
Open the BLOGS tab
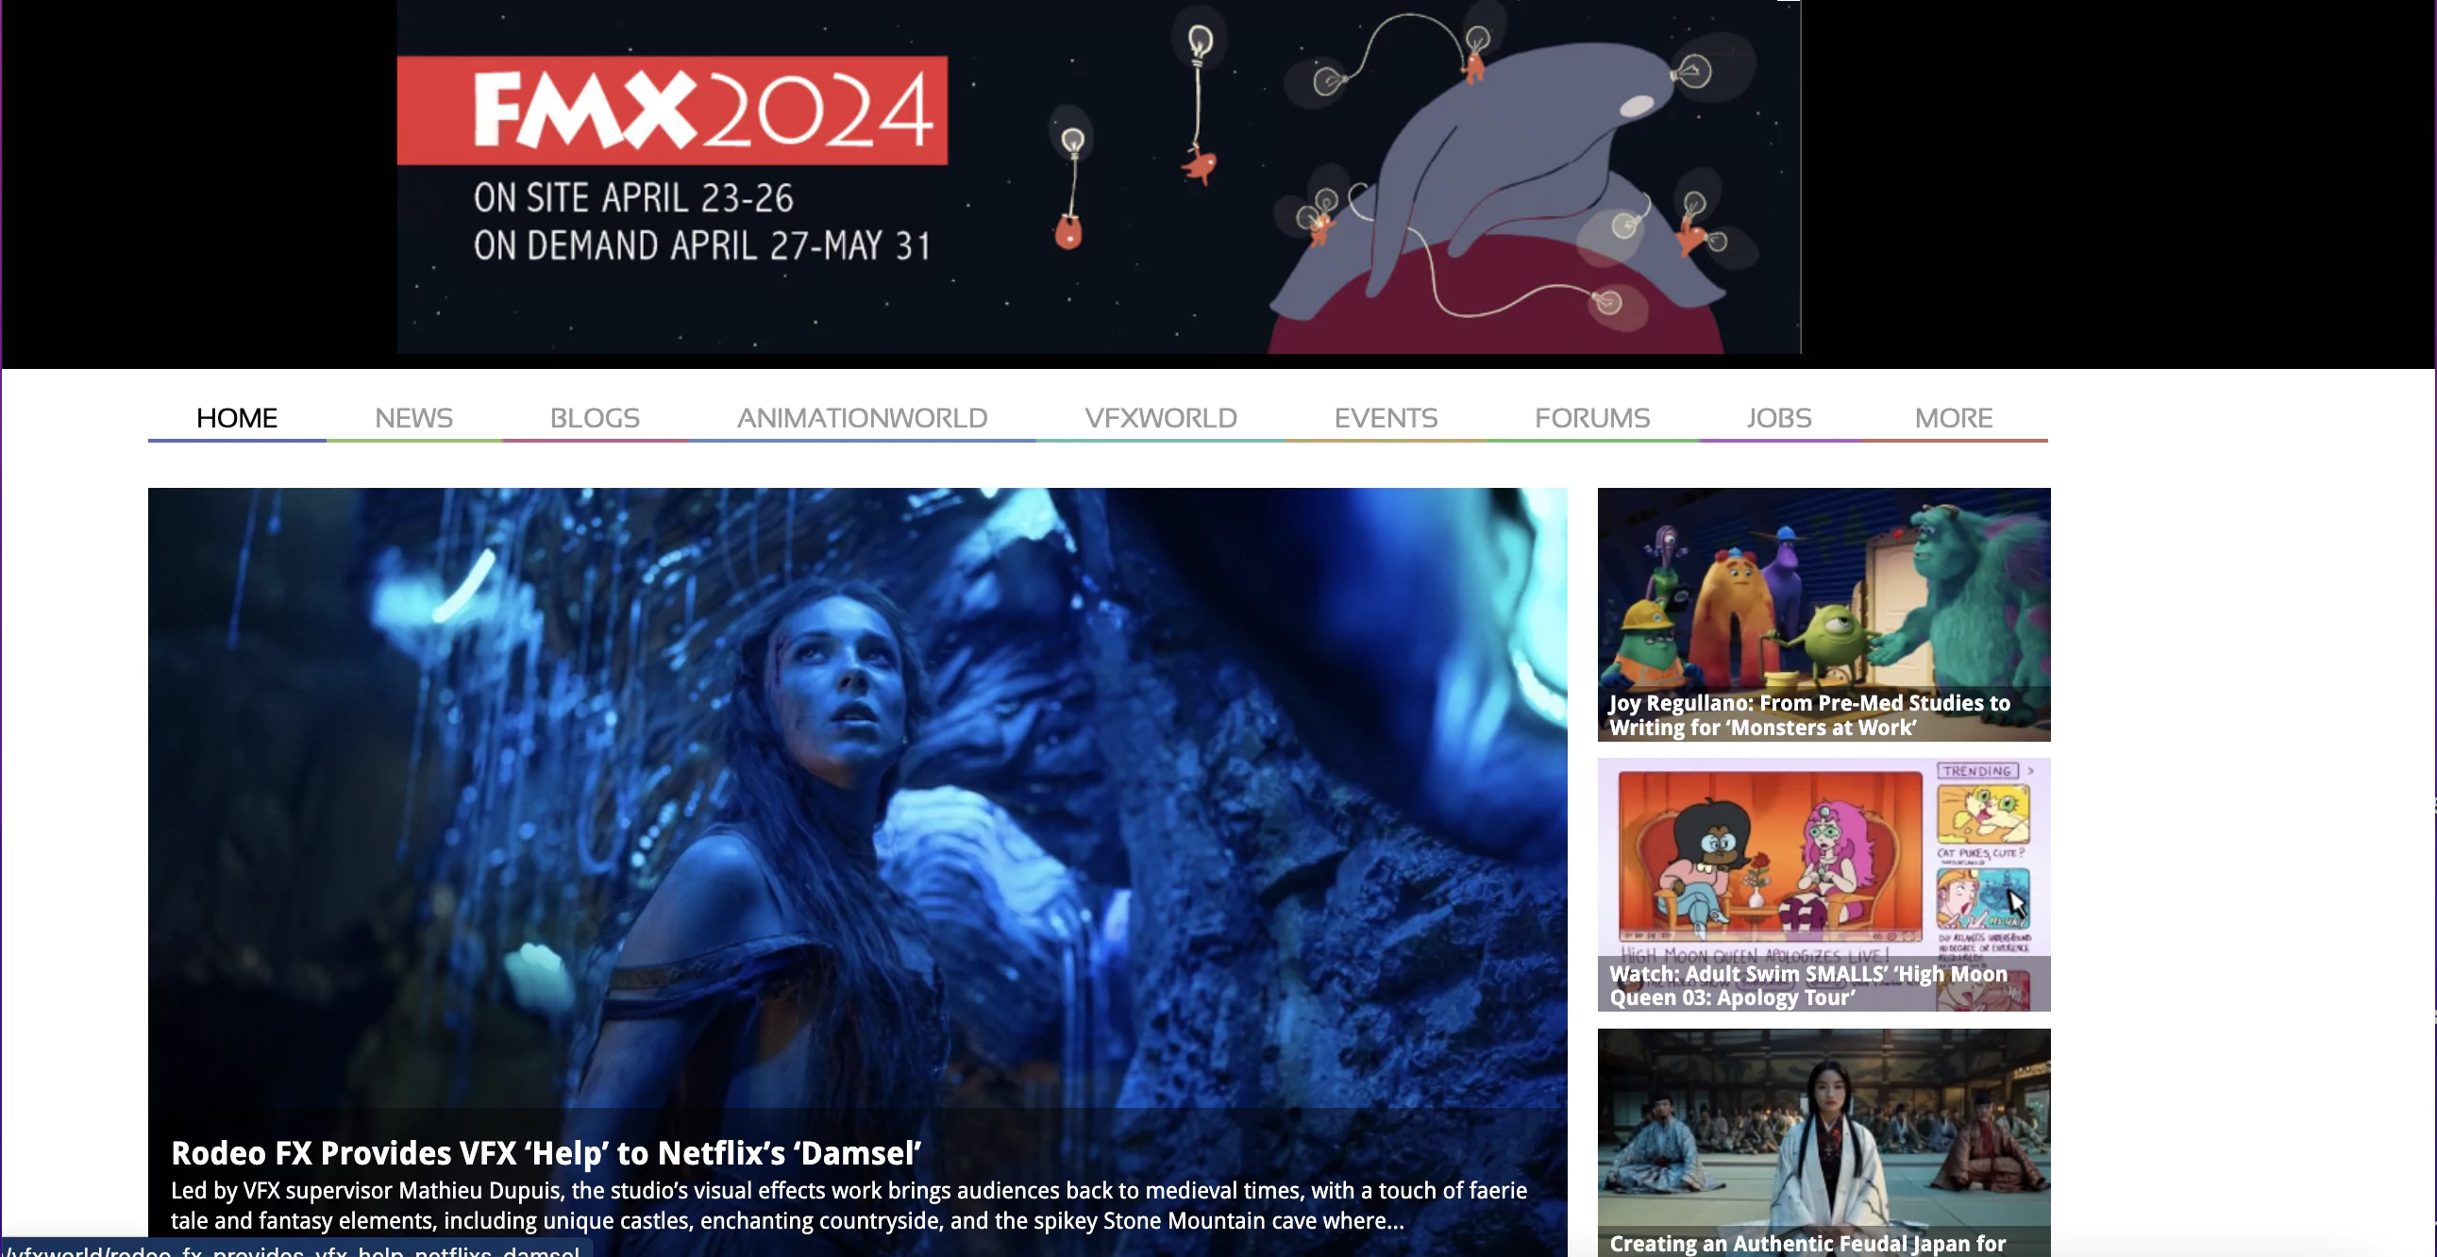(x=595, y=417)
